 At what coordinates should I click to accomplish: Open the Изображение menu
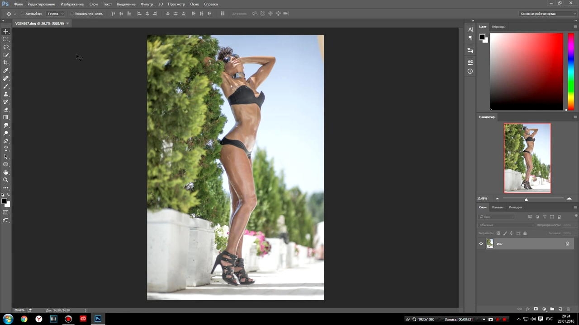(x=72, y=4)
